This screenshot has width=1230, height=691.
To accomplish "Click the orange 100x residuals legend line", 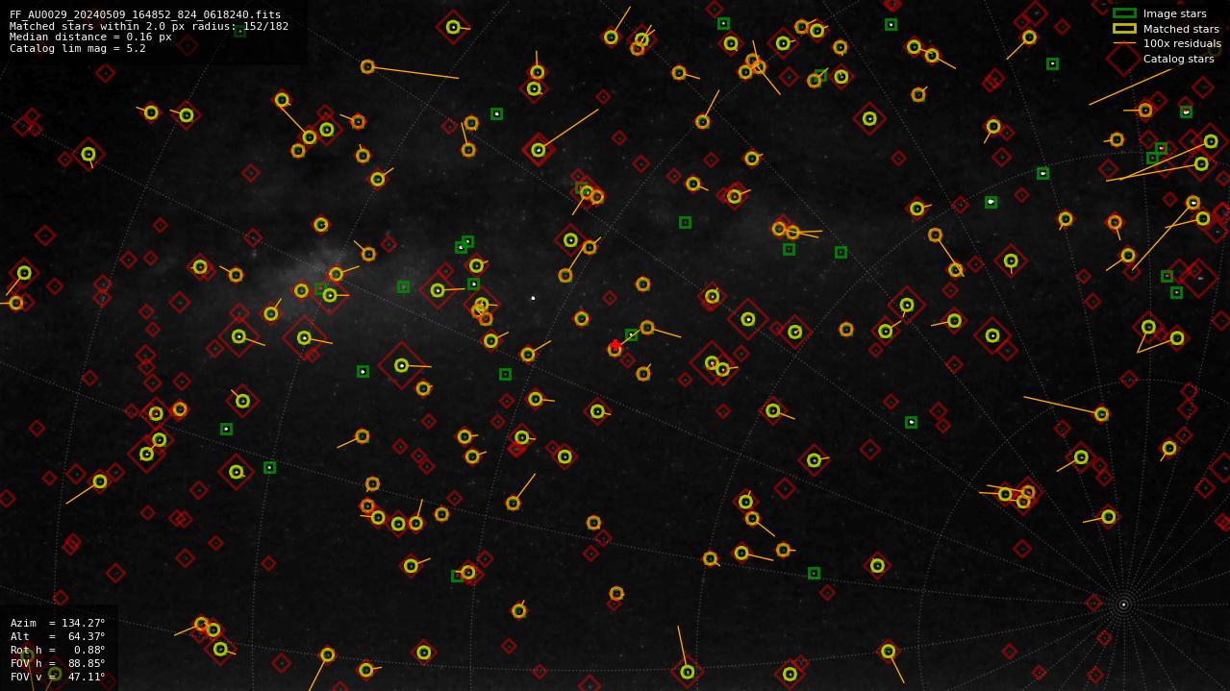I will 1124,43.
